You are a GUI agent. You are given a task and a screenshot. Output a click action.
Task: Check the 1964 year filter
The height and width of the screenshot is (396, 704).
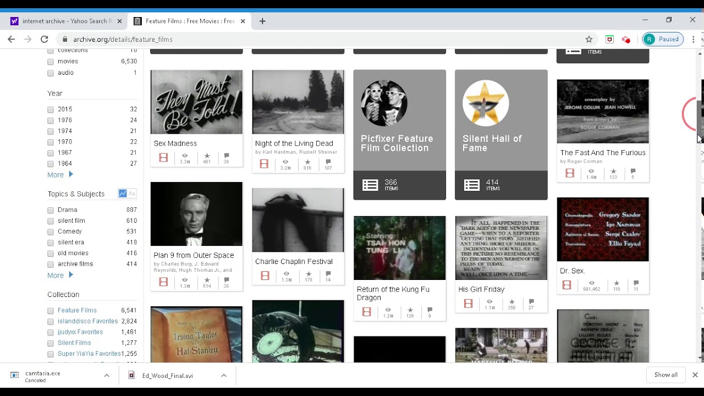pos(51,164)
